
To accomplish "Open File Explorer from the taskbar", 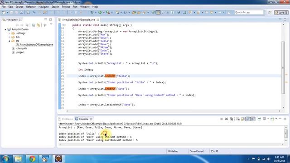I will click(x=18, y=159).
